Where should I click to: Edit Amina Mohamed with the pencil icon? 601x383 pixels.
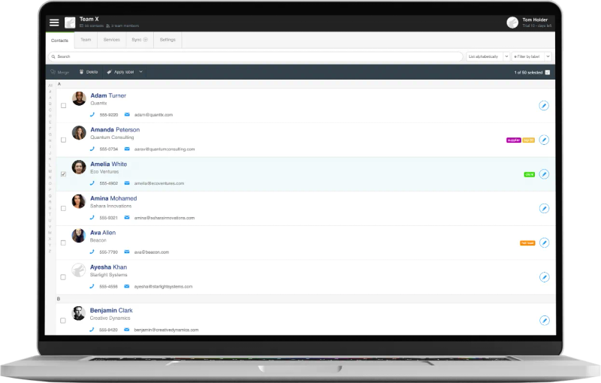[x=544, y=208]
